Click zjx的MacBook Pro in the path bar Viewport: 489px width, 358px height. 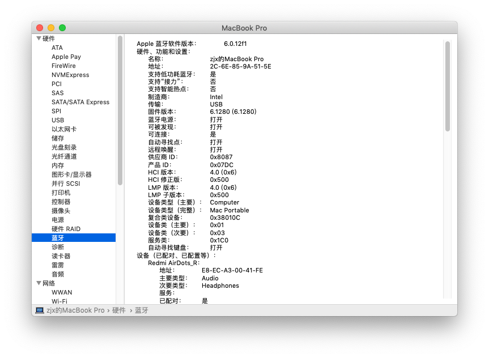coord(75,310)
